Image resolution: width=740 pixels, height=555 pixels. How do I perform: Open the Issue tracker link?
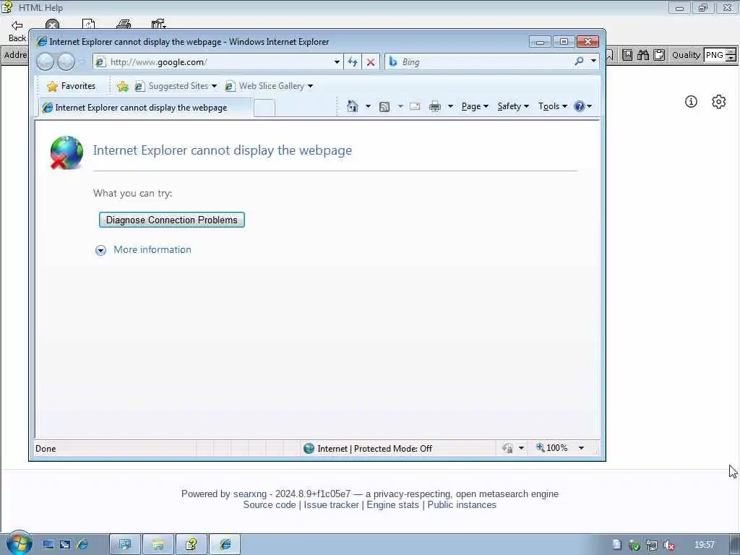coord(331,504)
